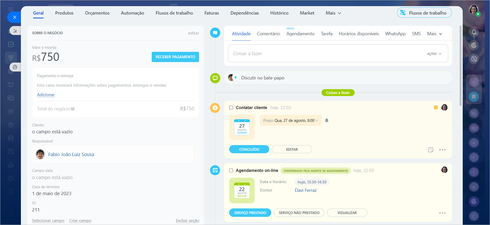Click the orange checkmark timeline icon

[x=215, y=108]
